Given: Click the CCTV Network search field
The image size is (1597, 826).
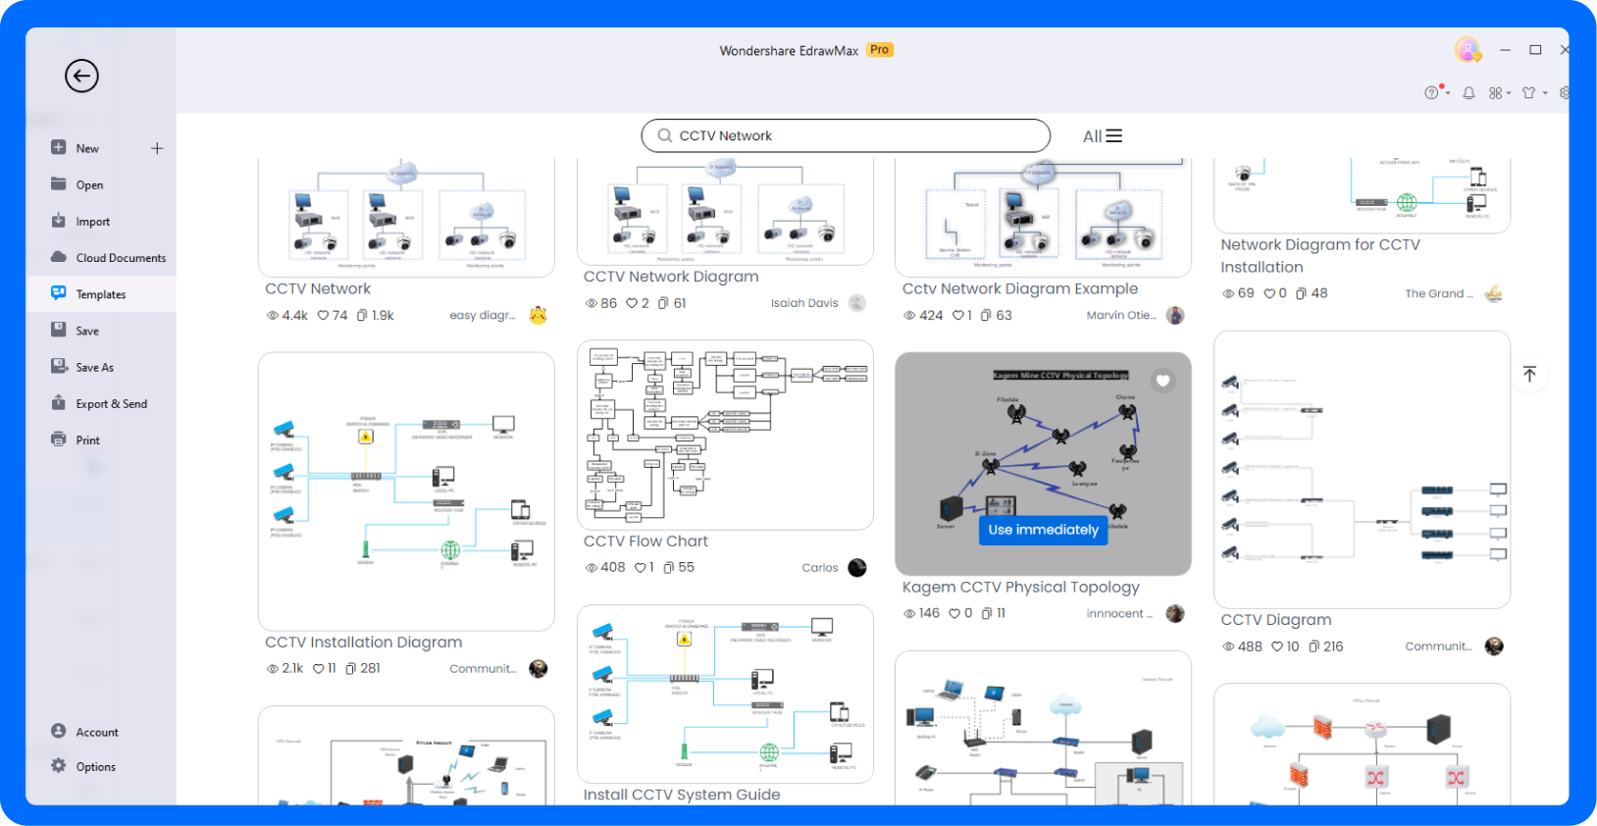Looking at the screenshot, I should pos(846,135).
